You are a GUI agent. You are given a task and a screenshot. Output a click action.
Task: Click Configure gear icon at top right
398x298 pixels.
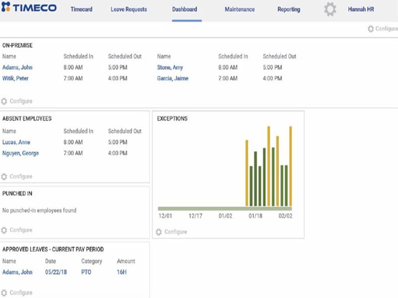370,29
